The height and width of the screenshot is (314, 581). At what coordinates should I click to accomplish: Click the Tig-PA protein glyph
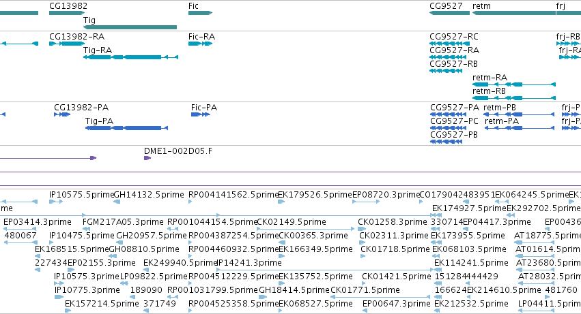127,128
